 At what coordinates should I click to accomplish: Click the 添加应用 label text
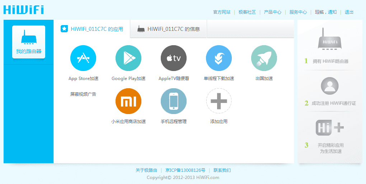219,122
